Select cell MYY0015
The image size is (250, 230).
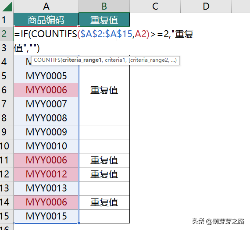coord(46,216)
